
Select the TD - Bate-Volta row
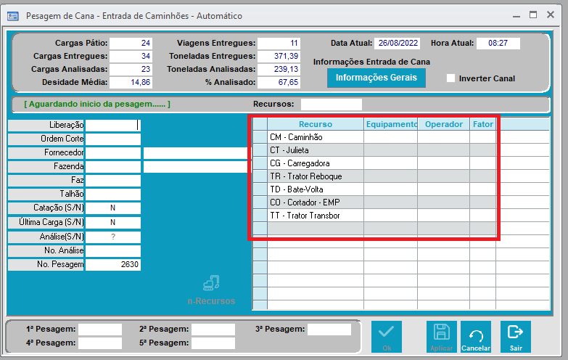click(x=374, y=189)
